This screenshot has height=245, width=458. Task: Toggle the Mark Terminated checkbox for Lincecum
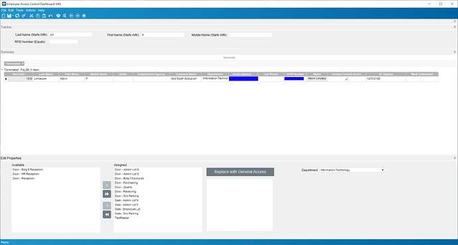click(x=421, y=79)
